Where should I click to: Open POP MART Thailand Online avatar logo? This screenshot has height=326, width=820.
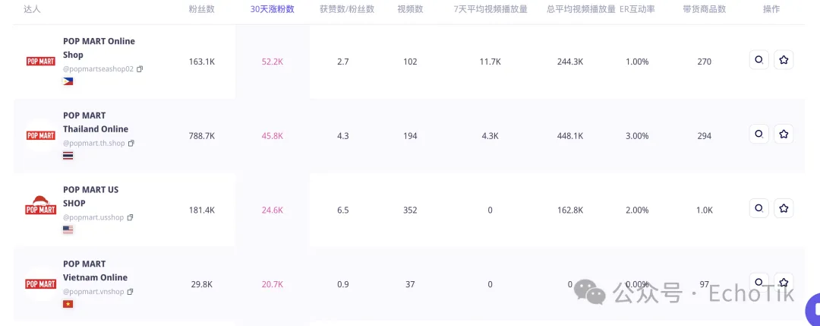(41, 136)
